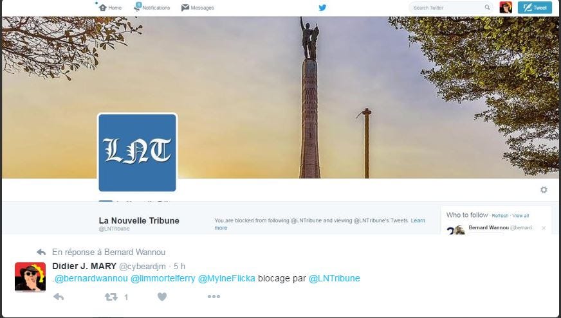Open Messages from the top bar
Image resolution: width=561 pixels, height=318 pixels.
coord(198,8)
